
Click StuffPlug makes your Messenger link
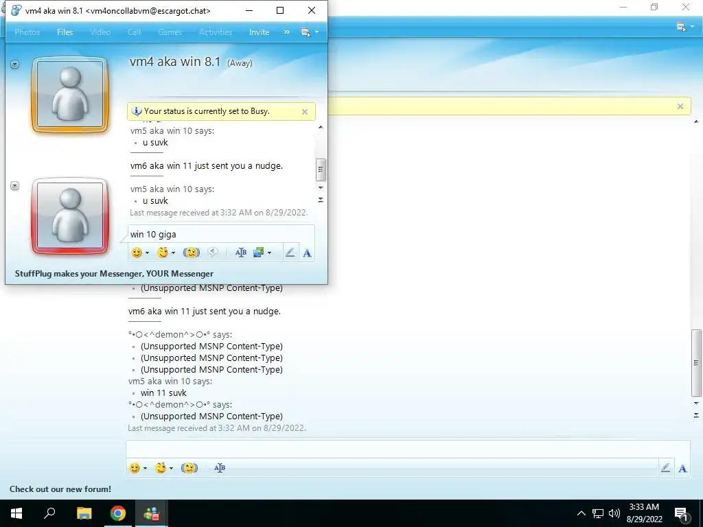point(114,274)
